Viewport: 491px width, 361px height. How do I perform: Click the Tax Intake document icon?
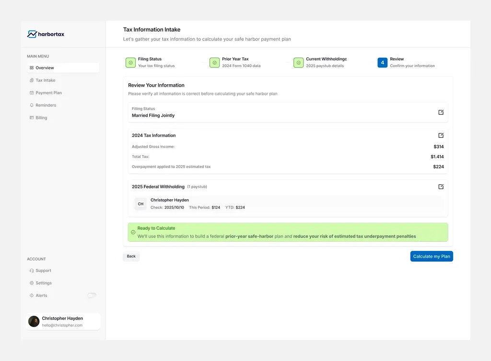click(x=32, y=80)
